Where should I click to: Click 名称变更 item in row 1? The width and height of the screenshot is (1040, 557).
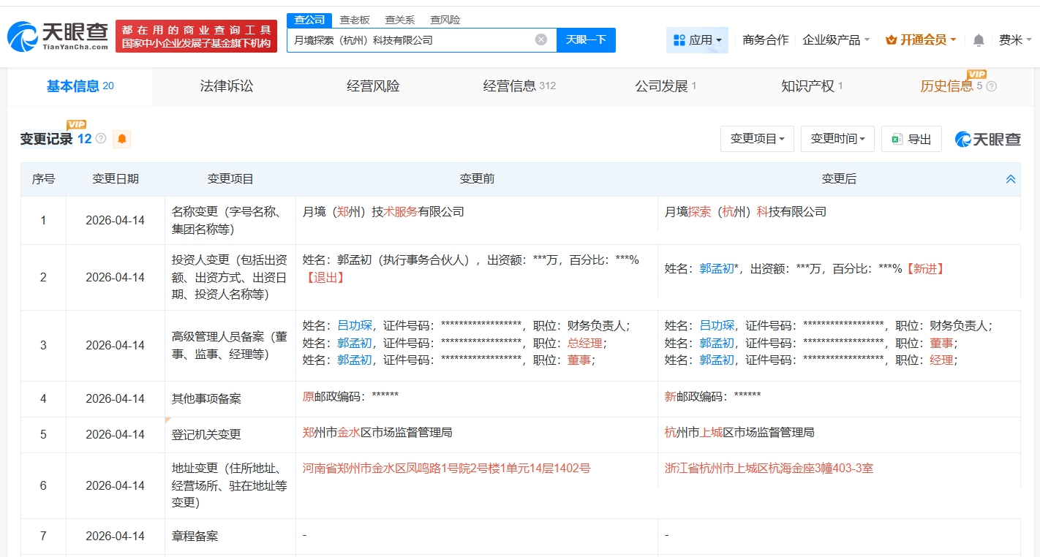click(x=230, y=220)
